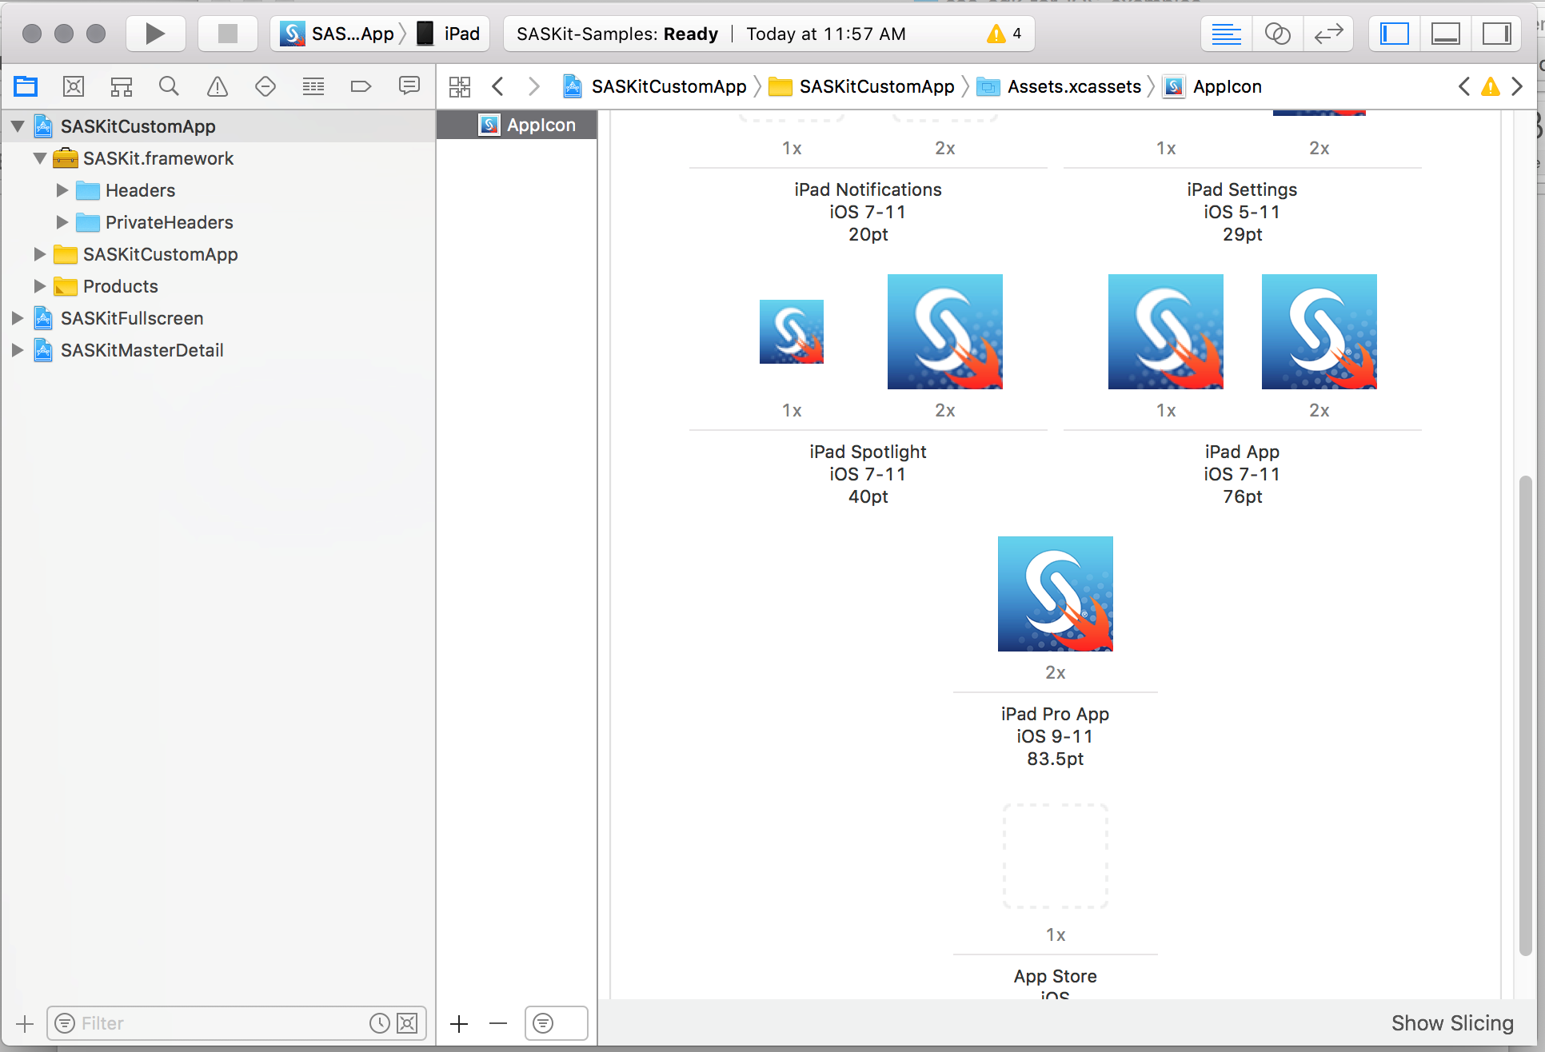
Task: Expand the Products folder
Action: pyautogui.click(x=39, y=286)
